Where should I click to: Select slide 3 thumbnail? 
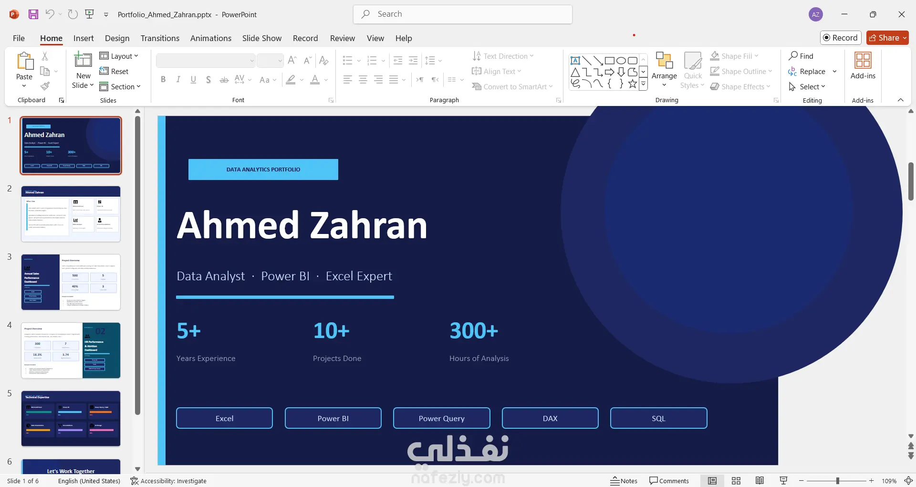(71, 282)
